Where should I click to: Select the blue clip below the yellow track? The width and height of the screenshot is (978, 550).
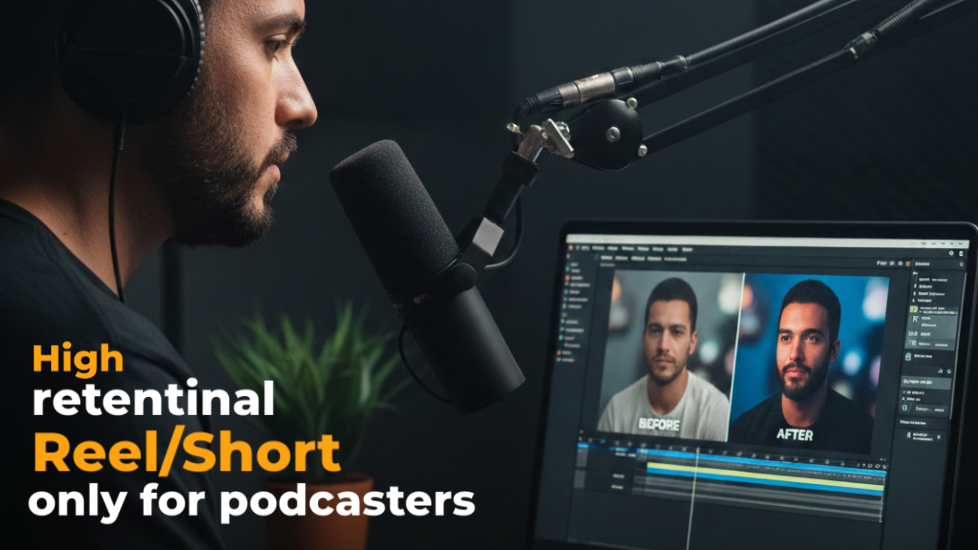coord(764,481)
